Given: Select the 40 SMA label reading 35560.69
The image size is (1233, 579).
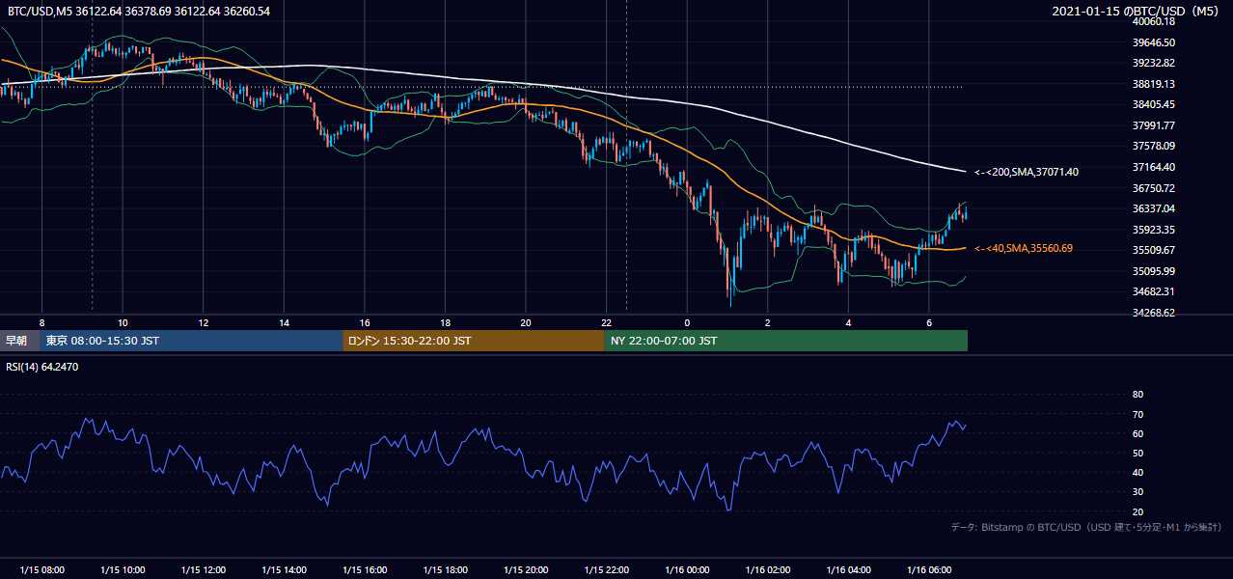Looking at the screenshot, I should pyautogui.click(x=1023, y=248).
